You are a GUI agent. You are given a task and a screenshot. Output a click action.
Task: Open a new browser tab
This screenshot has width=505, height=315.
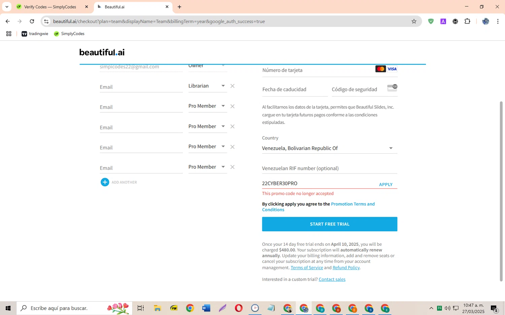179,7
